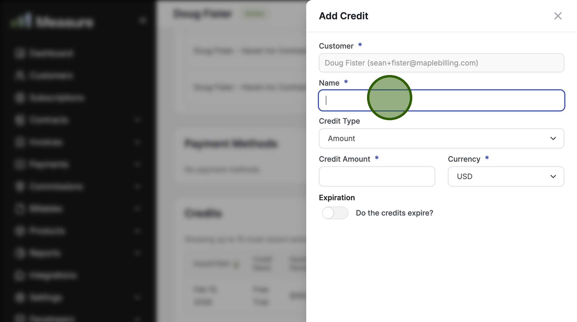577x322 pixels.
Task: Expand the Commissions submenu chevron
Action: pyautogui.click(x=137, y=187)
